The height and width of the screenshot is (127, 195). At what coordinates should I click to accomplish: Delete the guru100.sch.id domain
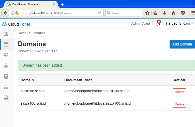(179, 92)
